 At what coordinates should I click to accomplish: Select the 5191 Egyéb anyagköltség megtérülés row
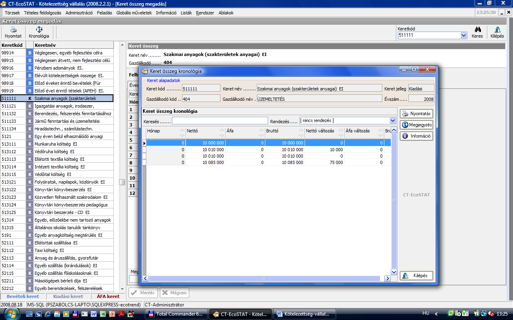[x=57, y=235]
